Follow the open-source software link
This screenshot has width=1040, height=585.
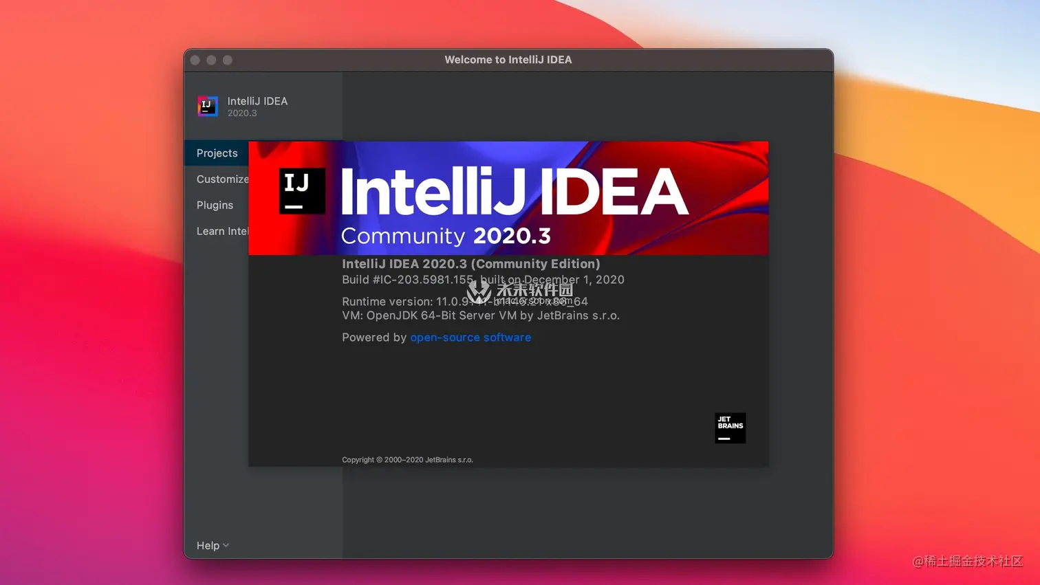(x=470, y=338)
